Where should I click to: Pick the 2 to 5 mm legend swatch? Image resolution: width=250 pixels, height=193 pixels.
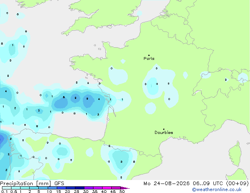(x=34, y=188)
